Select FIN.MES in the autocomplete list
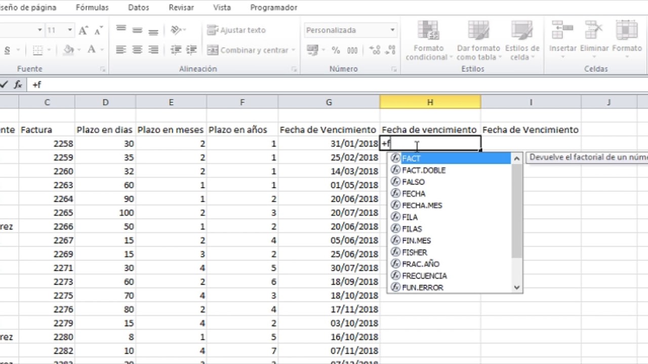 [450, 241]
